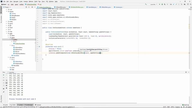The width and height of the screenshot is (192, 108).
Task: Clear console output with trash icon
Action: click(7, 88)
